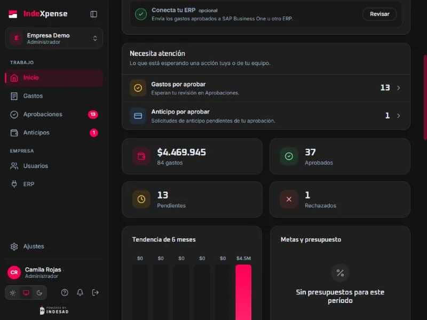Click the yellow check icon for Gastos por aprobar
The height and width of the screenshot is (320, 427).
pyautogui.click(x=138, y=88)
